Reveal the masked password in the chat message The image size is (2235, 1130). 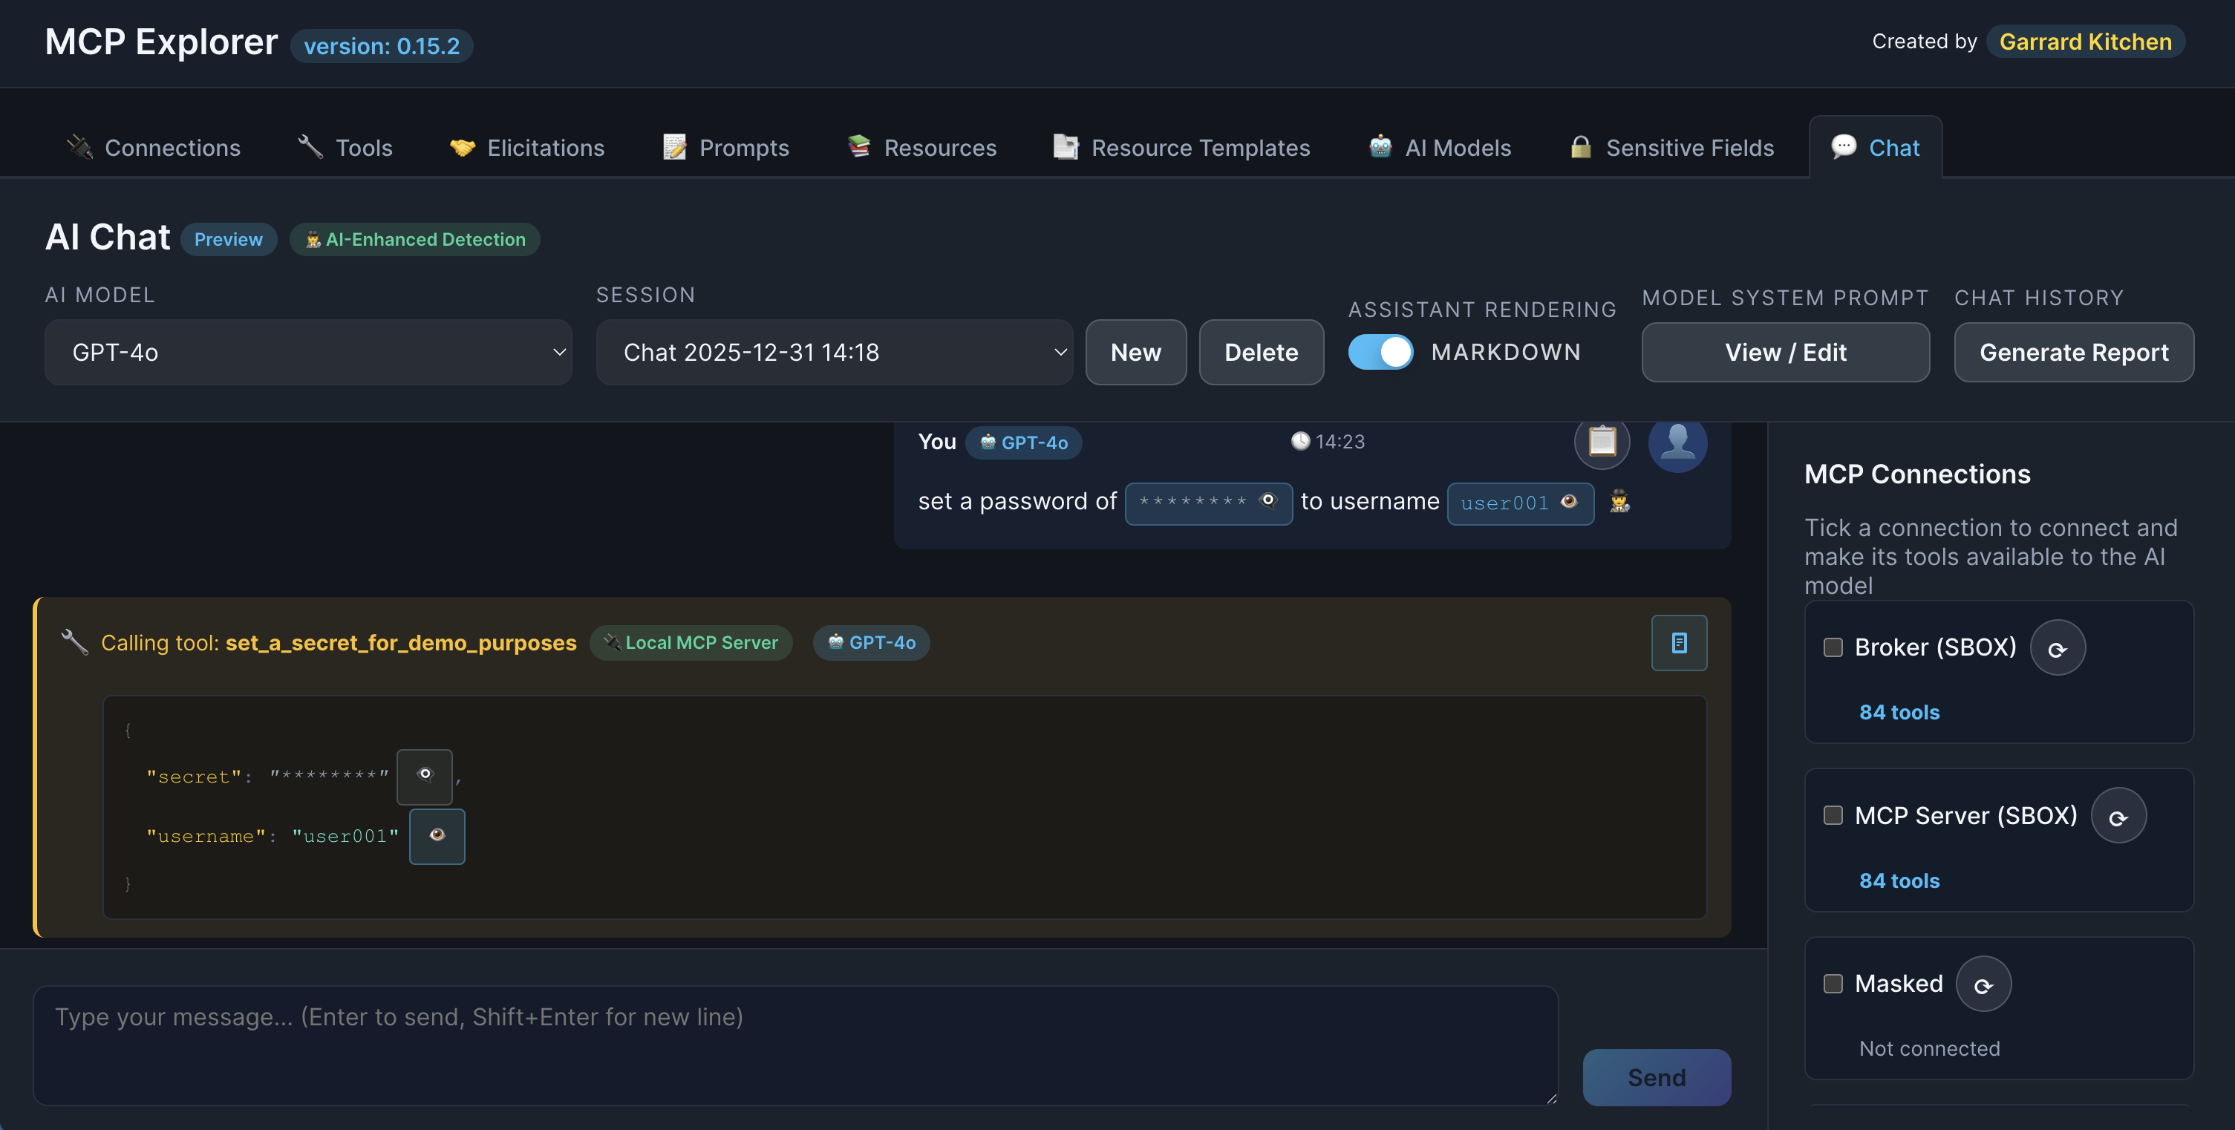(x=1269, y=500)
